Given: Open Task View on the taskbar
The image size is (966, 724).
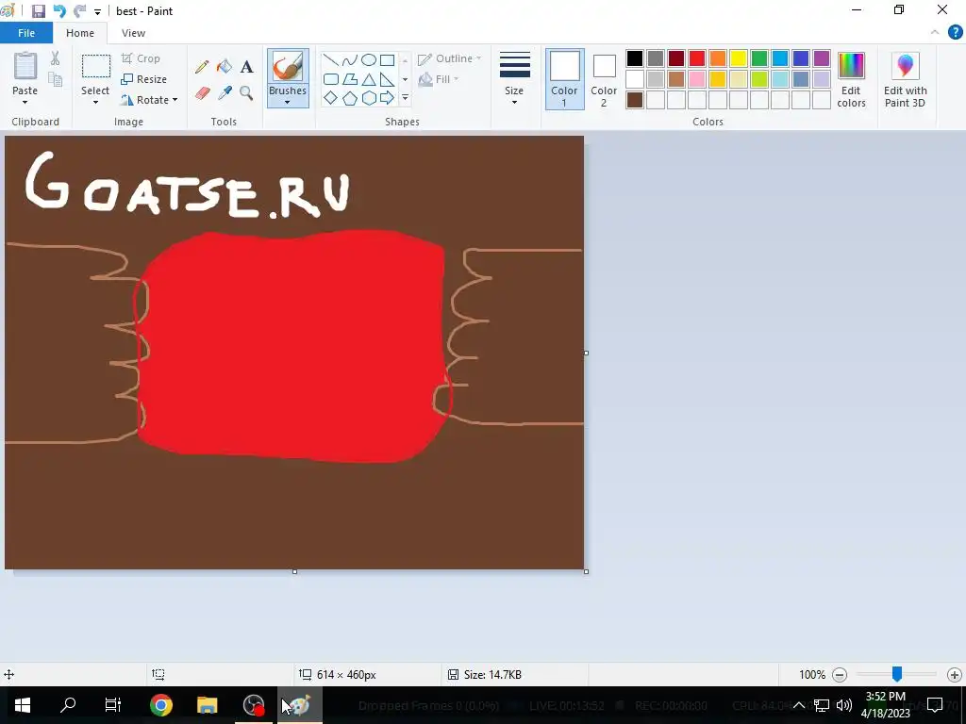Looking at the screenshot, I should [x=113, y=705].
